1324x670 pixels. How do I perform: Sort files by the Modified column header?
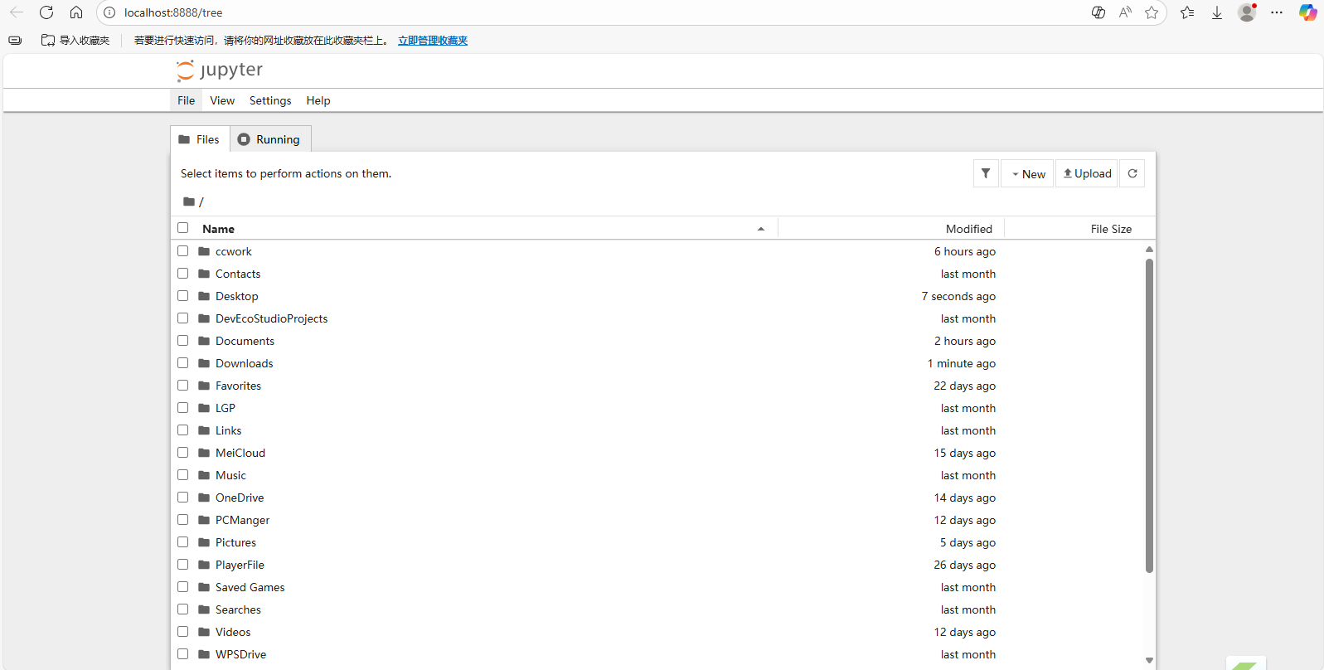point(891,229)
